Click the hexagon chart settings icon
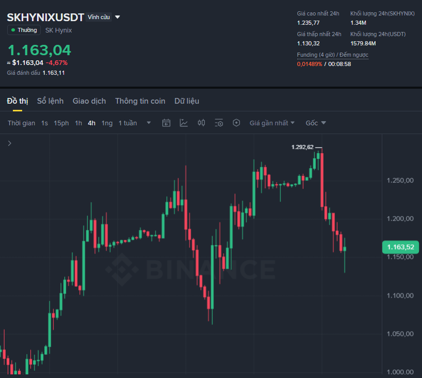Image resolution: width=422 pixels, height=378 pixels. pos(237,123)
